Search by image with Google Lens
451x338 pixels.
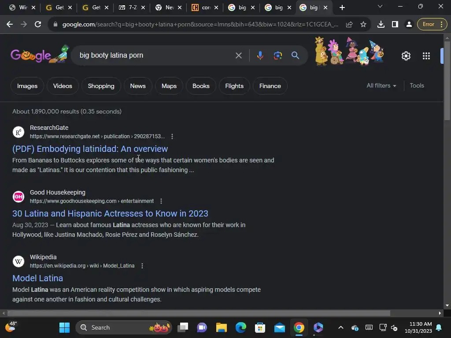point(277,55)
